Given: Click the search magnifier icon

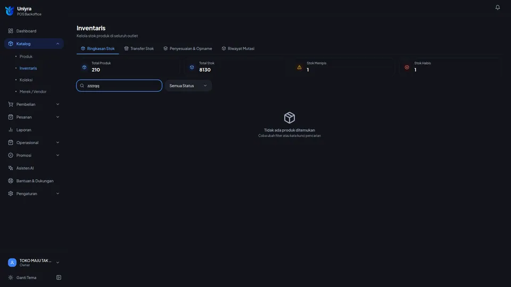Looking at the screenshot, I should pos(82,86).
